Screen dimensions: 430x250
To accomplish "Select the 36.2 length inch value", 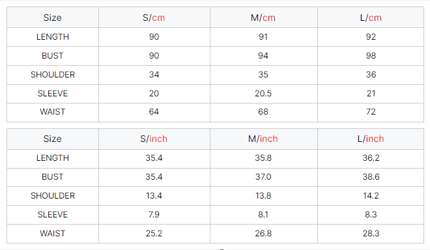I will pos(371,158).
